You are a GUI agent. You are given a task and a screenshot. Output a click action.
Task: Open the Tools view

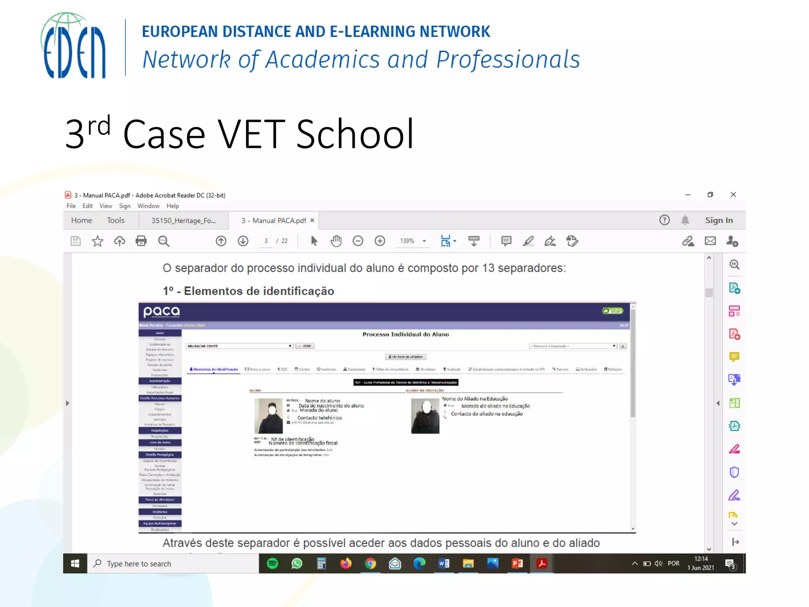[x=116, y=221]
